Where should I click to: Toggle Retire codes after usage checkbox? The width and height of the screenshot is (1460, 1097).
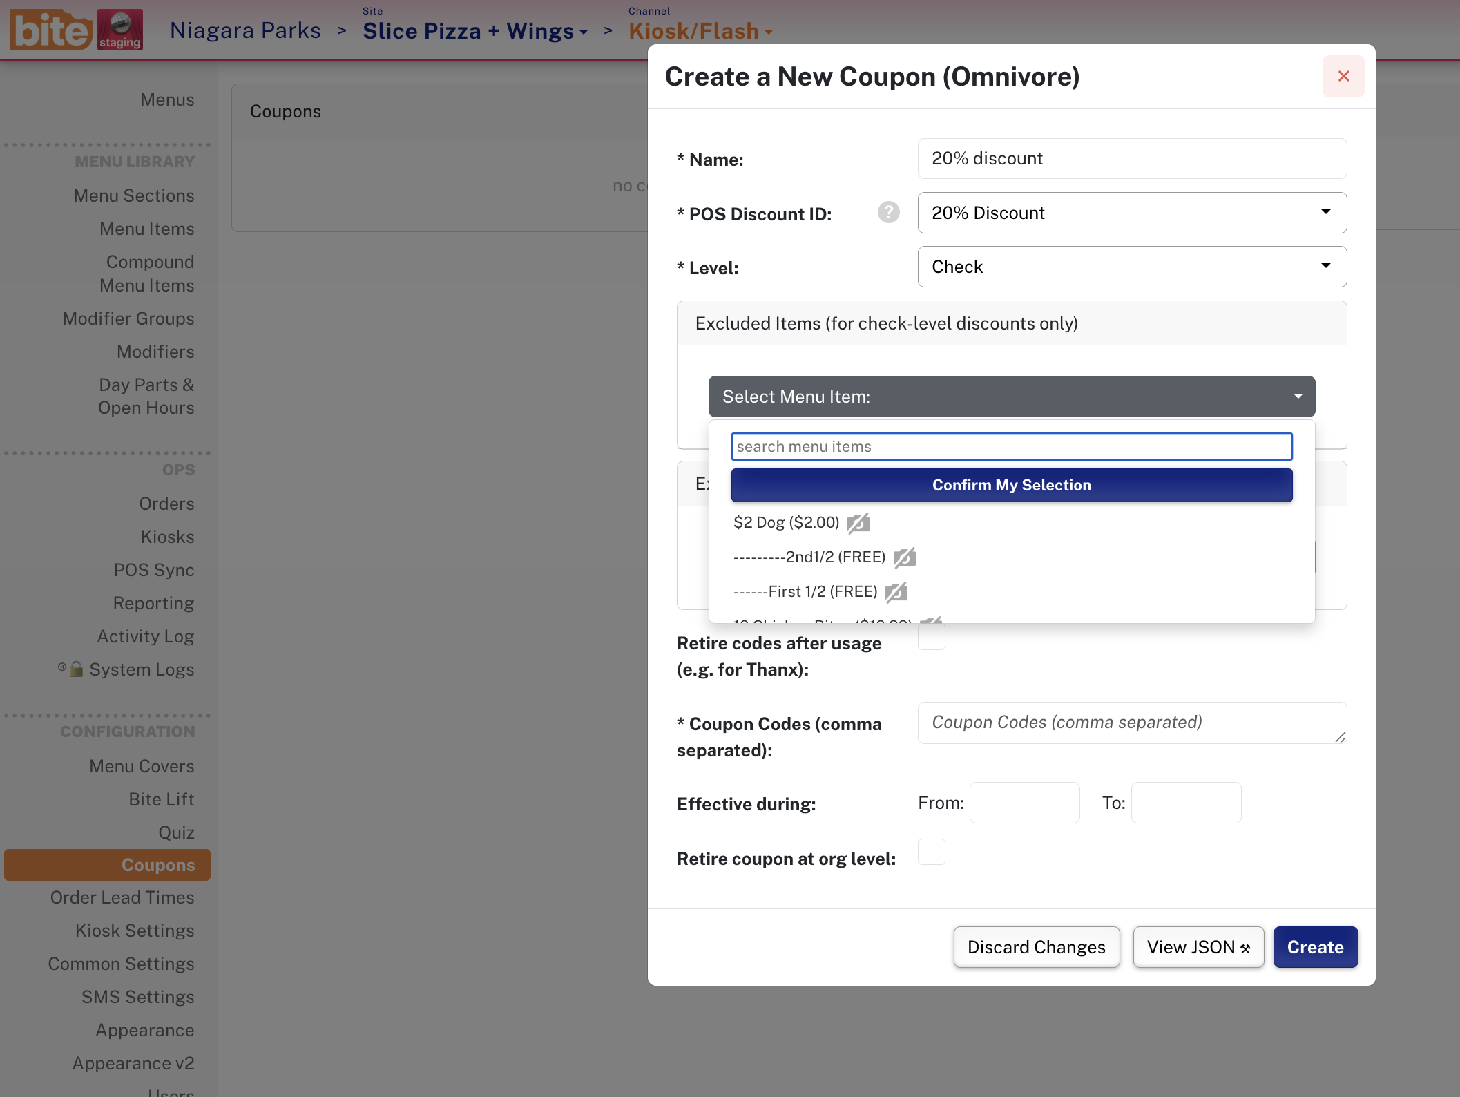coord(931,636)
